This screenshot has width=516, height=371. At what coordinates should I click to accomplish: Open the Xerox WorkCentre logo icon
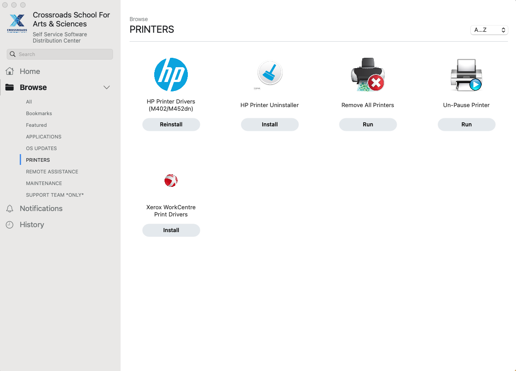[x=171, y=181]
